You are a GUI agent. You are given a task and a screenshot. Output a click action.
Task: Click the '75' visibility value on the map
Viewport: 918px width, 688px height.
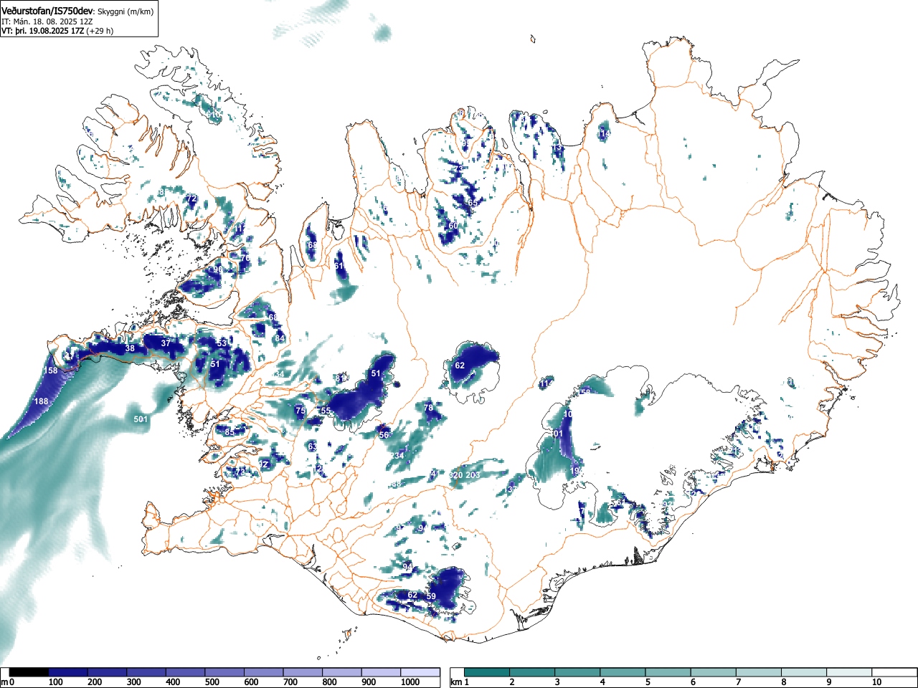(301, 411)
